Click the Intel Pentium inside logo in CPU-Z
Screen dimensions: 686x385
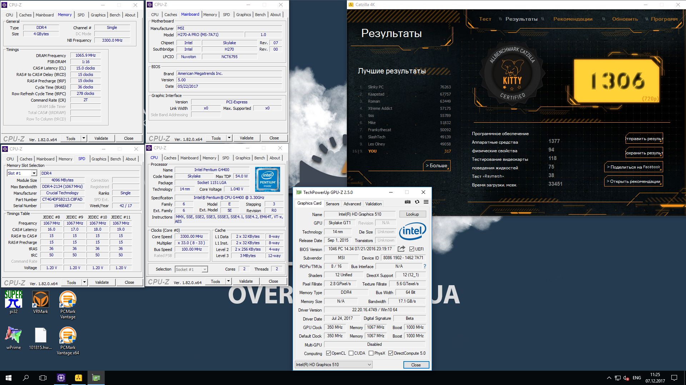(x=268, y=179)
